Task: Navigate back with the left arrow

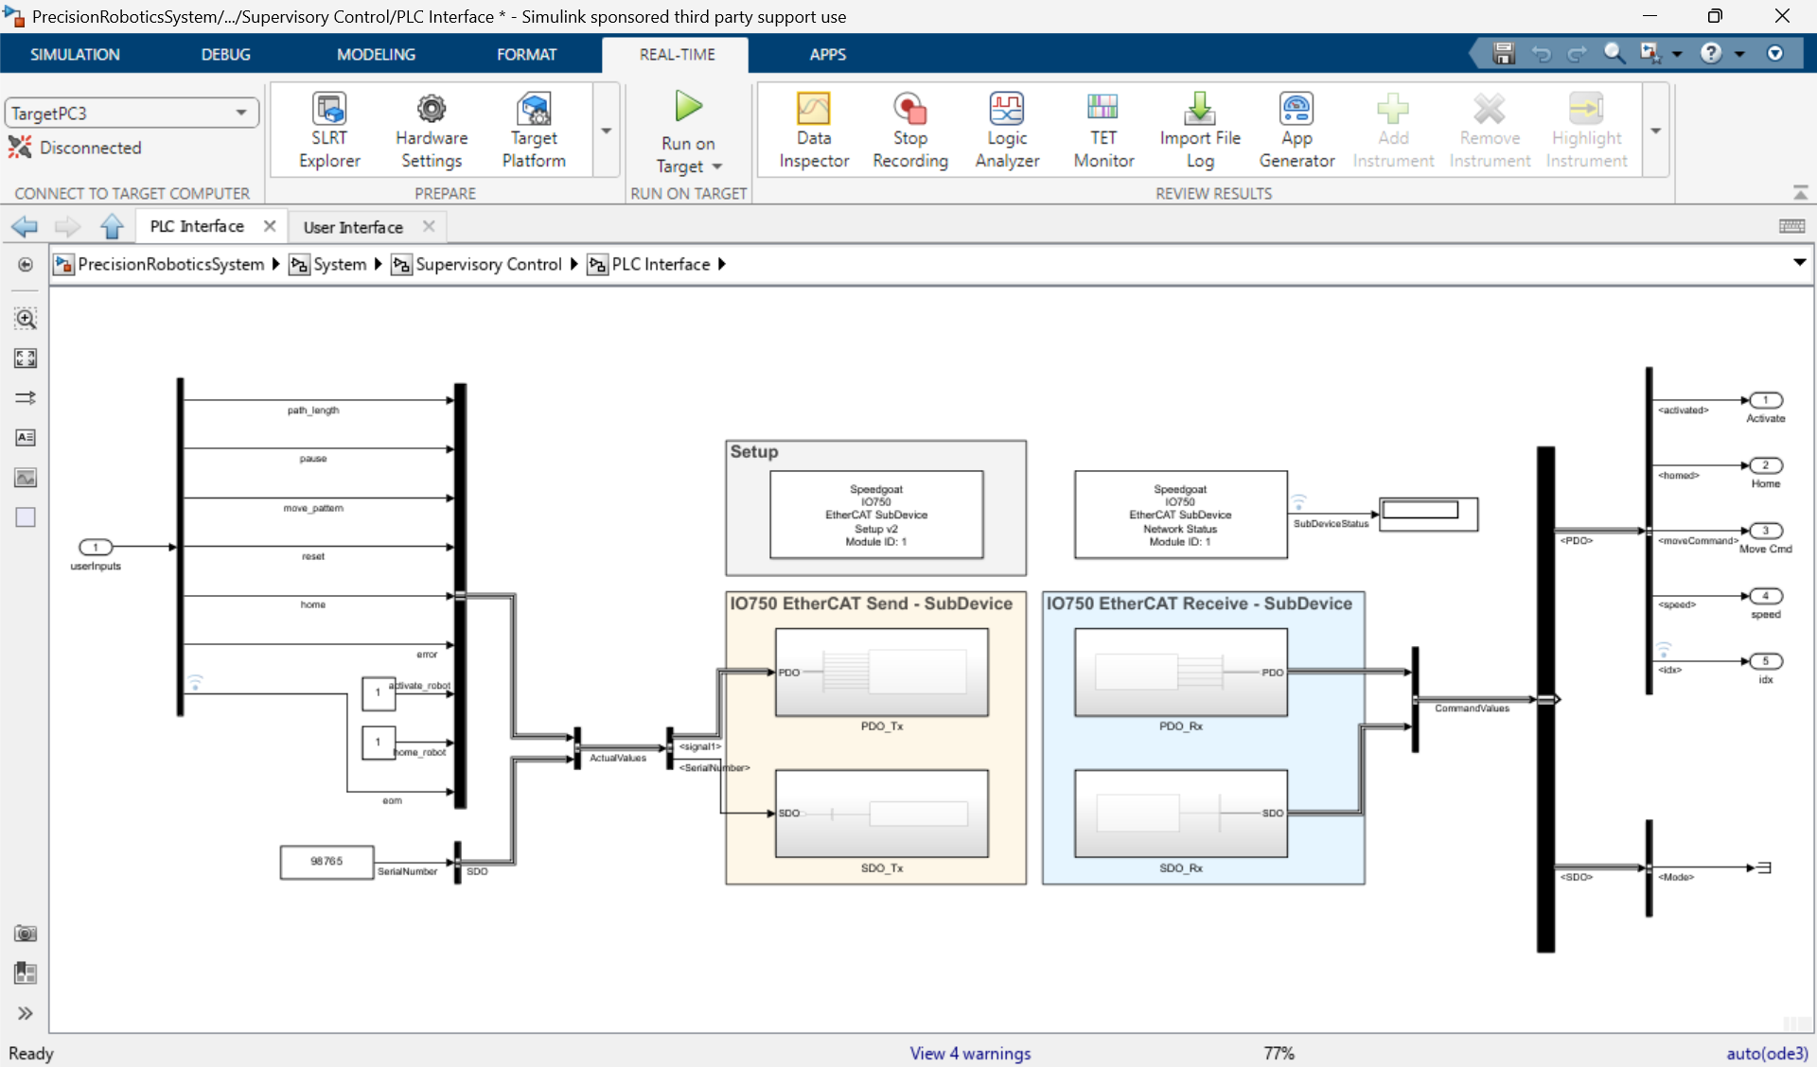Action: (25, 227)
